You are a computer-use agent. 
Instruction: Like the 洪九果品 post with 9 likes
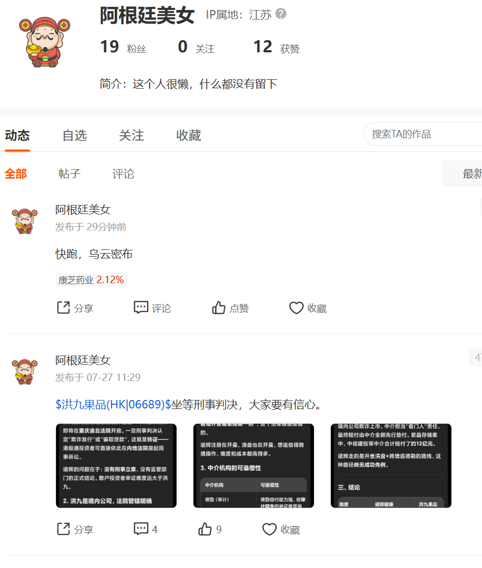click(210, 529)
